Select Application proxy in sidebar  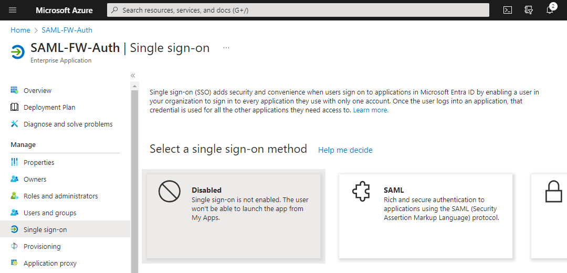pyautogui.click(x=50, y=263)
